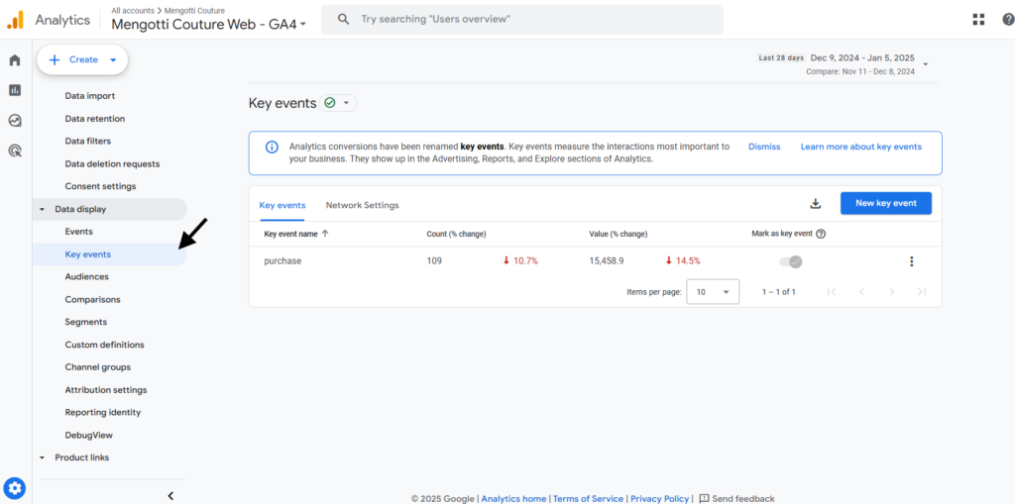Open Admin settings gear icon
The height and width of the screenshot is (504, 1015).
click(x=15, y=488)
